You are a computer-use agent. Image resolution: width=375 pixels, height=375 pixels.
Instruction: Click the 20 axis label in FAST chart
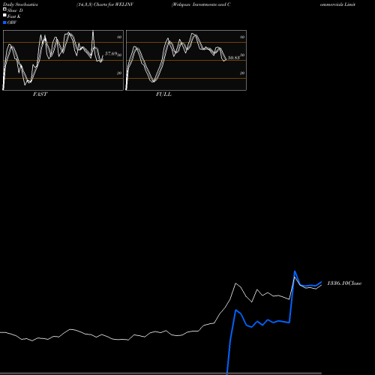coord(119,73)
